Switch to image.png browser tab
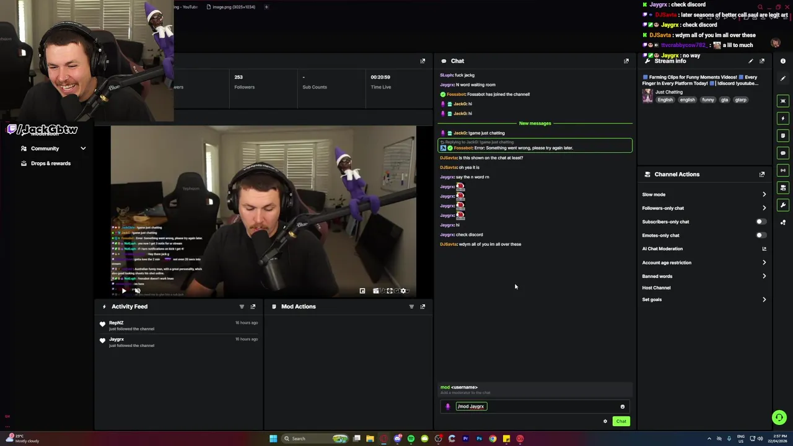Screen dimensions: 793x446 point(234,7)
